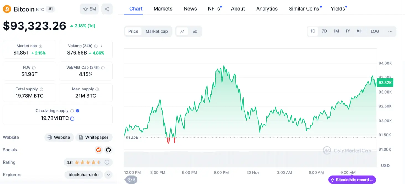Open Bitcoin's Reddit social link
This screenshot has height=184, width=405.
pos(99,150)
